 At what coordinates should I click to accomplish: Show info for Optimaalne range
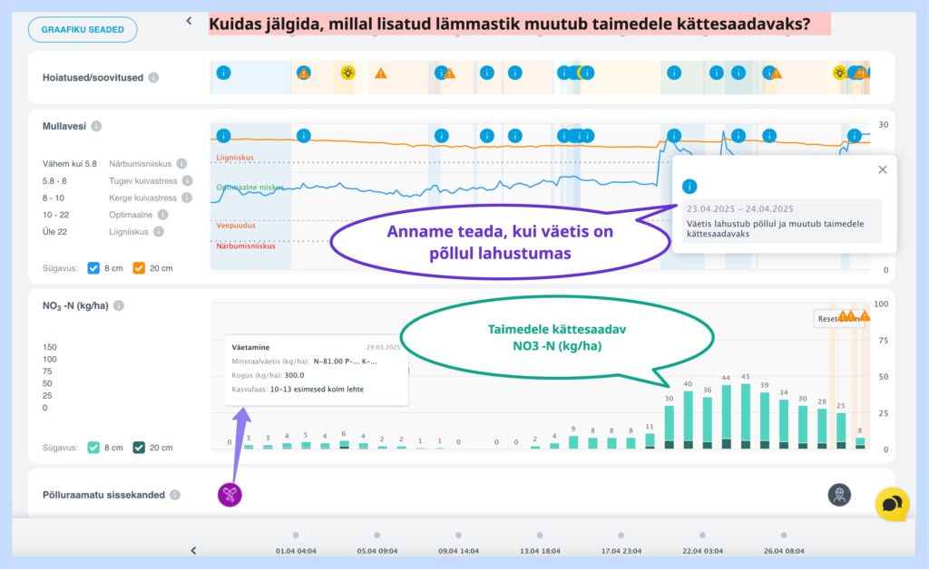tap(162, 215)
